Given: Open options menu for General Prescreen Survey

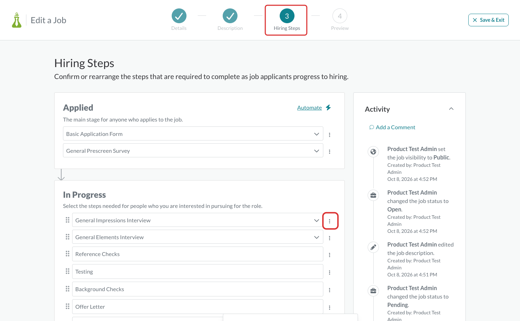Looking at the screenshot, I should pyautogui.click(x=330, y=151).
